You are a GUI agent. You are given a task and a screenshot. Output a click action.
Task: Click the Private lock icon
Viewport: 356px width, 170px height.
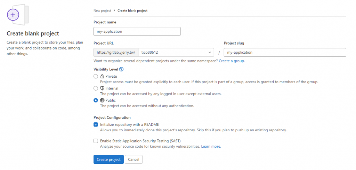[x=102, y=76]
